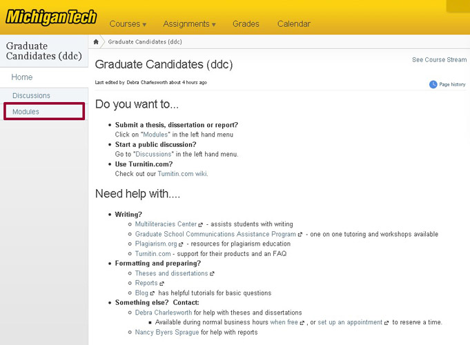Click the Page history clock icon
This screenshot has height=345, width=470.
433,85
